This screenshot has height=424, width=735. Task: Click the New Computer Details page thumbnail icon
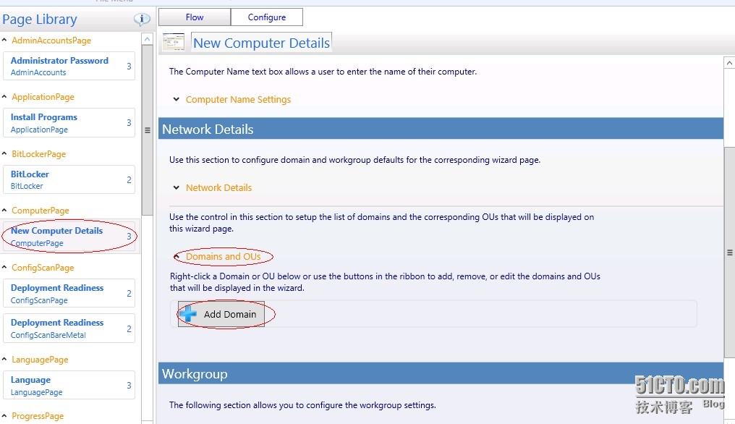point(174,42)
